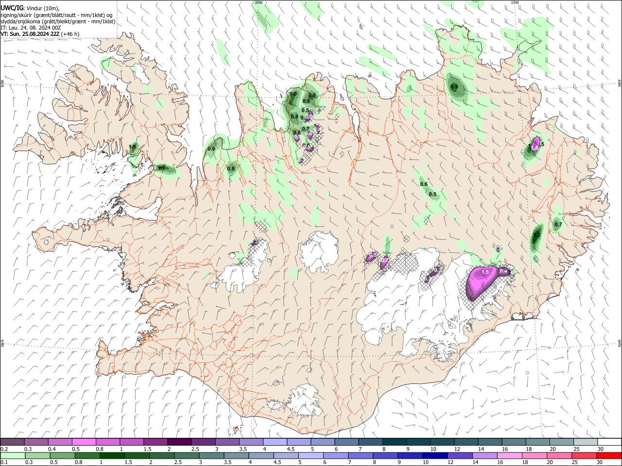Select the lavender 14–16 rain legend swatch
622x466 pixels.
(x=484, y=455)
